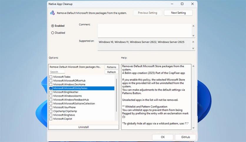The height and width of the screenshot is (142, 246).
Task: Click the Comment box scroll down arrow
Action: (x=193, y=35)
